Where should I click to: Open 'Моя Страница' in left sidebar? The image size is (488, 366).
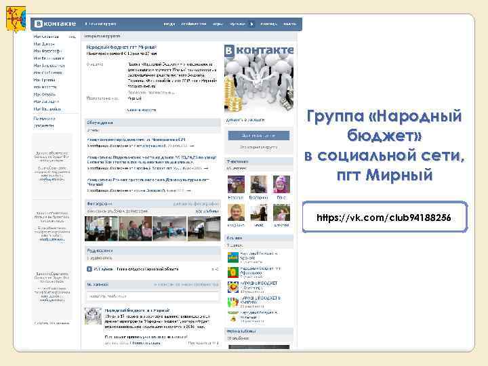coord(46,37)
